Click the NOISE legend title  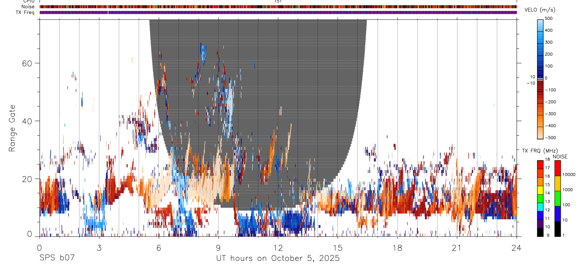559,156
